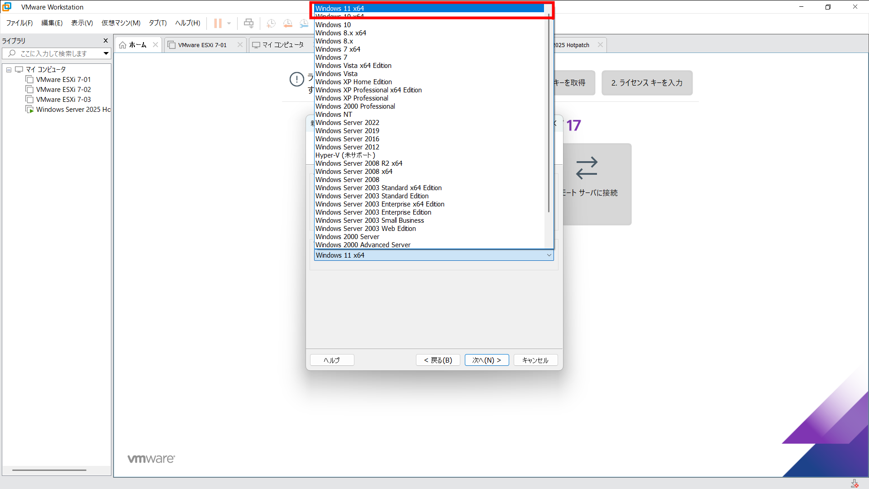
Task: Click the send Ctrl+Alt+Del toolbar icon
Action: (248, 23)
